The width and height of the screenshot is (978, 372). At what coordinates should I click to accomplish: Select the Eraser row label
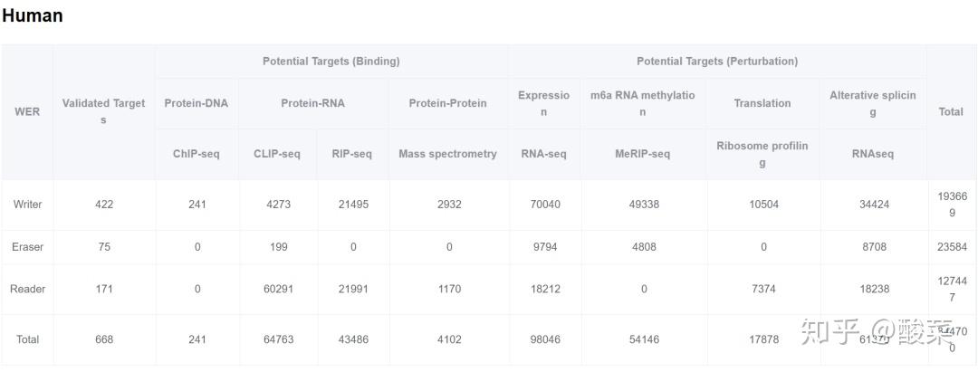click(x=27, y=247)
